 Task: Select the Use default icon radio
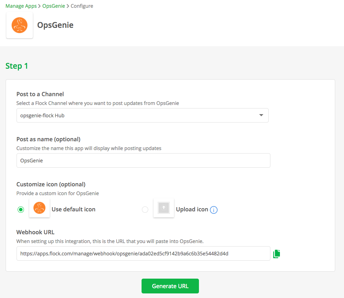coord(21,210)
